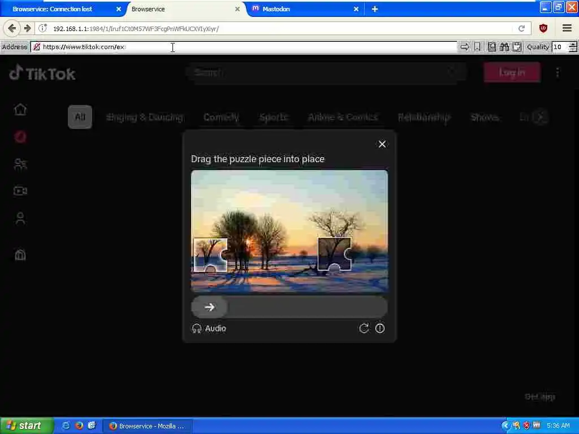579x434 pixels.
Task: Select the All category chip
Action: point(80,117)
